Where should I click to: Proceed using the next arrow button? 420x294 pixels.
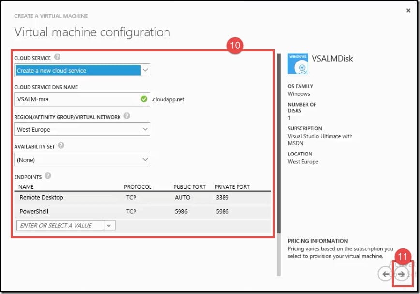tap(402, 274)
